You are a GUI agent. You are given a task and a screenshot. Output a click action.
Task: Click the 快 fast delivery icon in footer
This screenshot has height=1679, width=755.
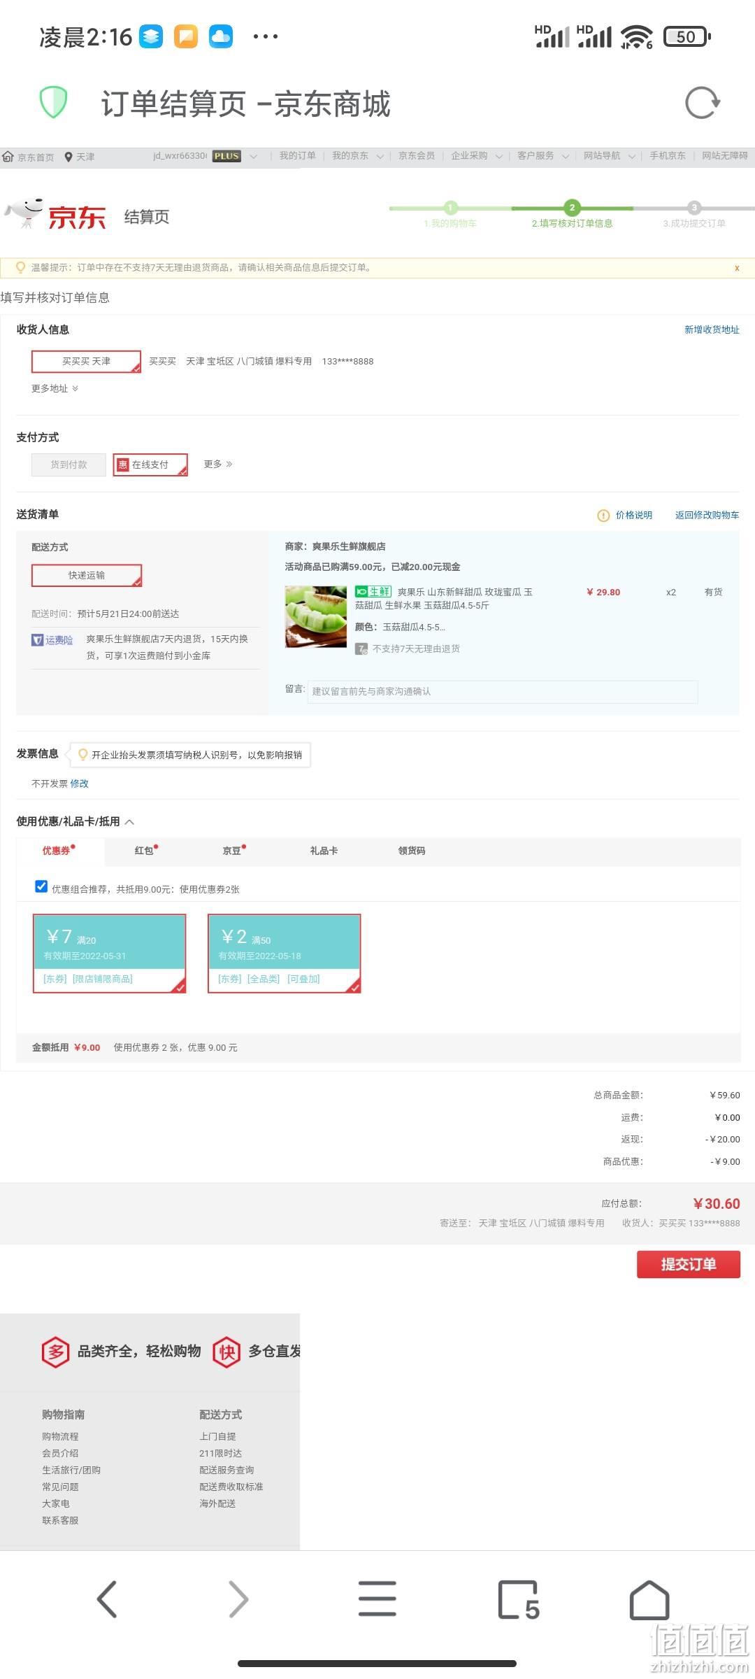click(226, 1352)
